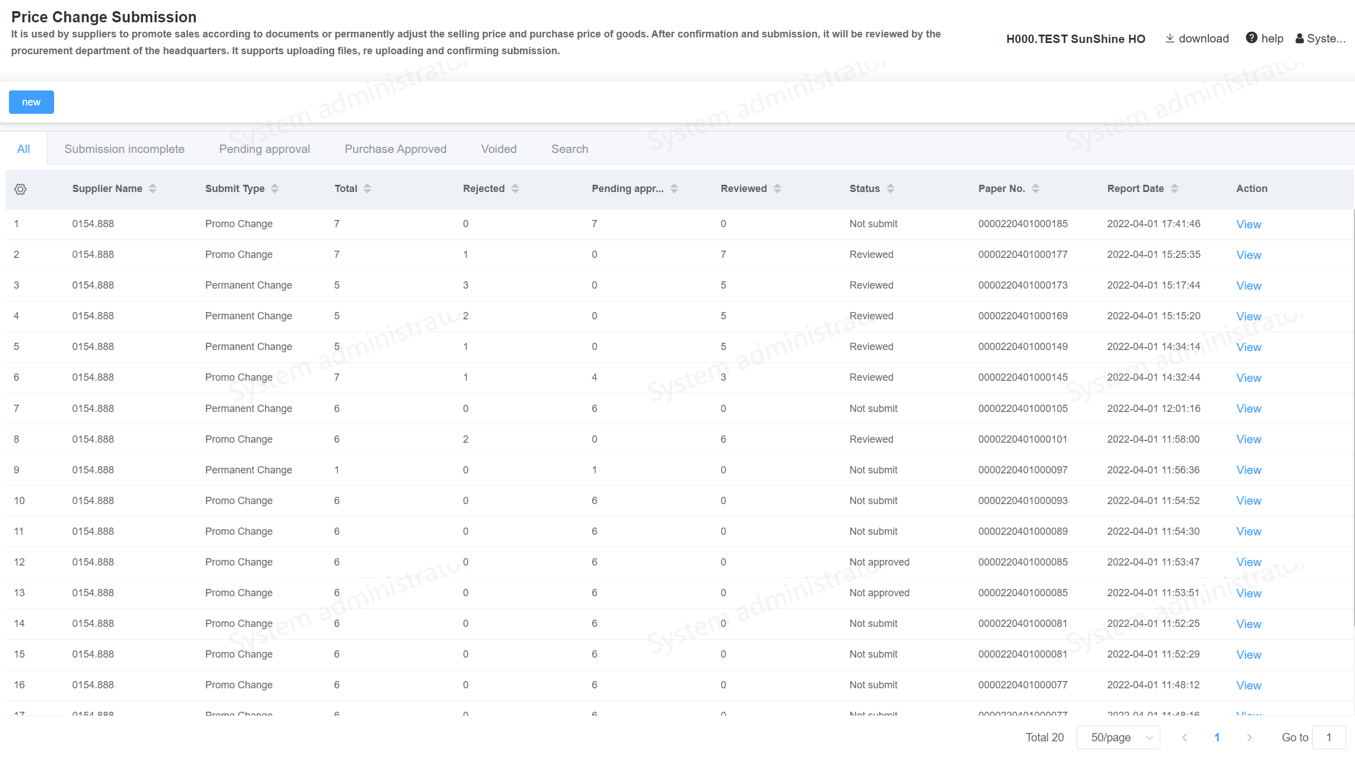Switch to Pending approval tab

click(264, 149)
